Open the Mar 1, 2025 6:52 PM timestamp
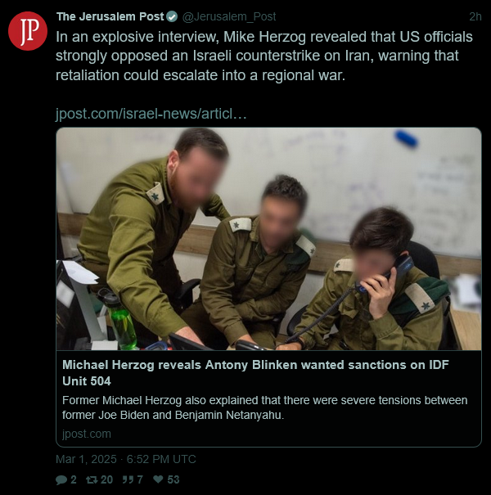The image size is (491, 495). 126,459
